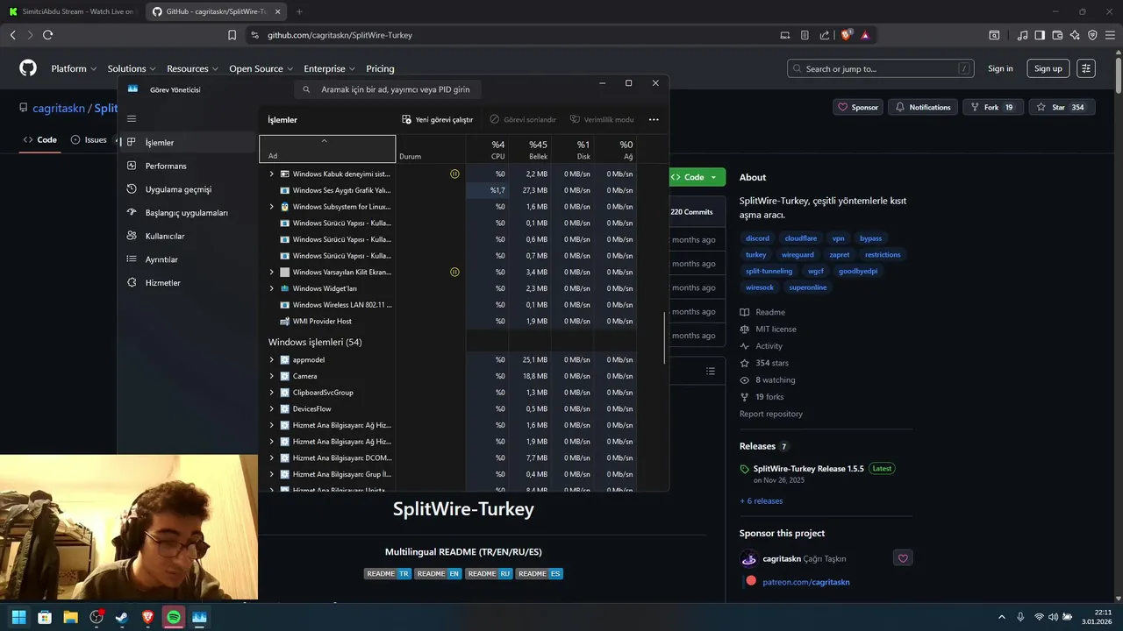Sort processes by Disk column
The image size is (1123, 631).
click(572, 149)
